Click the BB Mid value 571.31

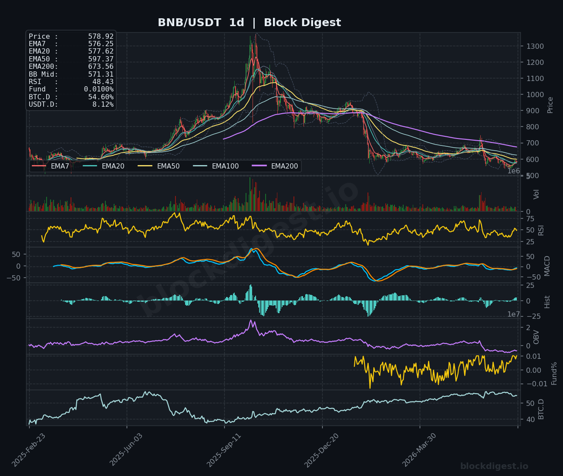tap(101, 74)
